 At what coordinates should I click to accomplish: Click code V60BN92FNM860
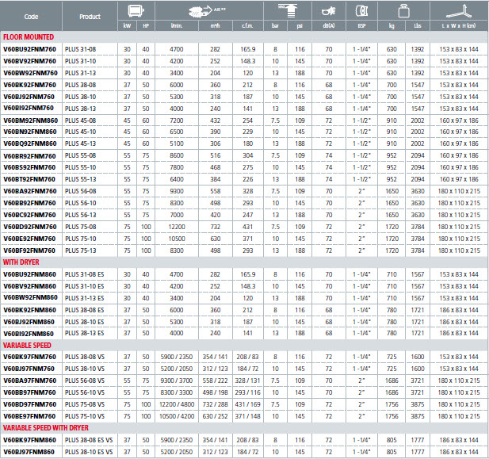(x=30, y=132)
